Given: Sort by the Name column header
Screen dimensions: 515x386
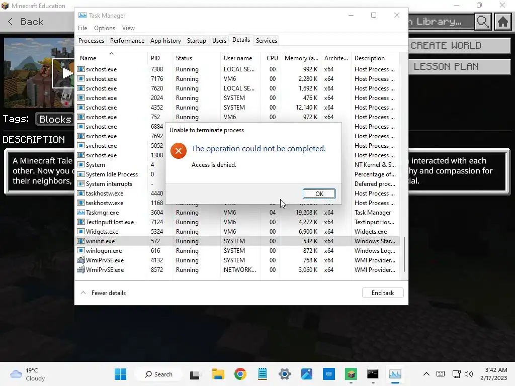Looking at the screenshot, I should pyautogui.click(x=111, y=58).
